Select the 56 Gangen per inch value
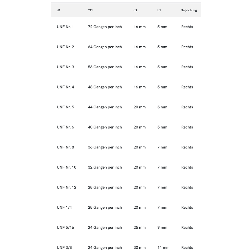 pos(105,67)
